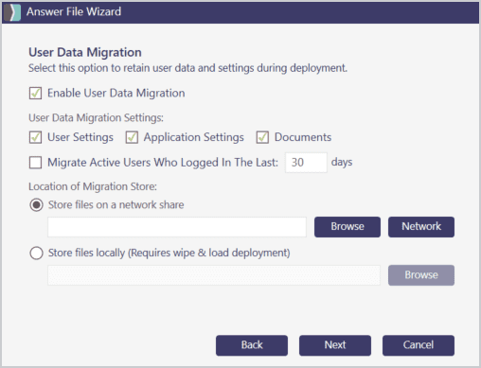Browse for network share location
481x368 pixels.
[347, 227]
